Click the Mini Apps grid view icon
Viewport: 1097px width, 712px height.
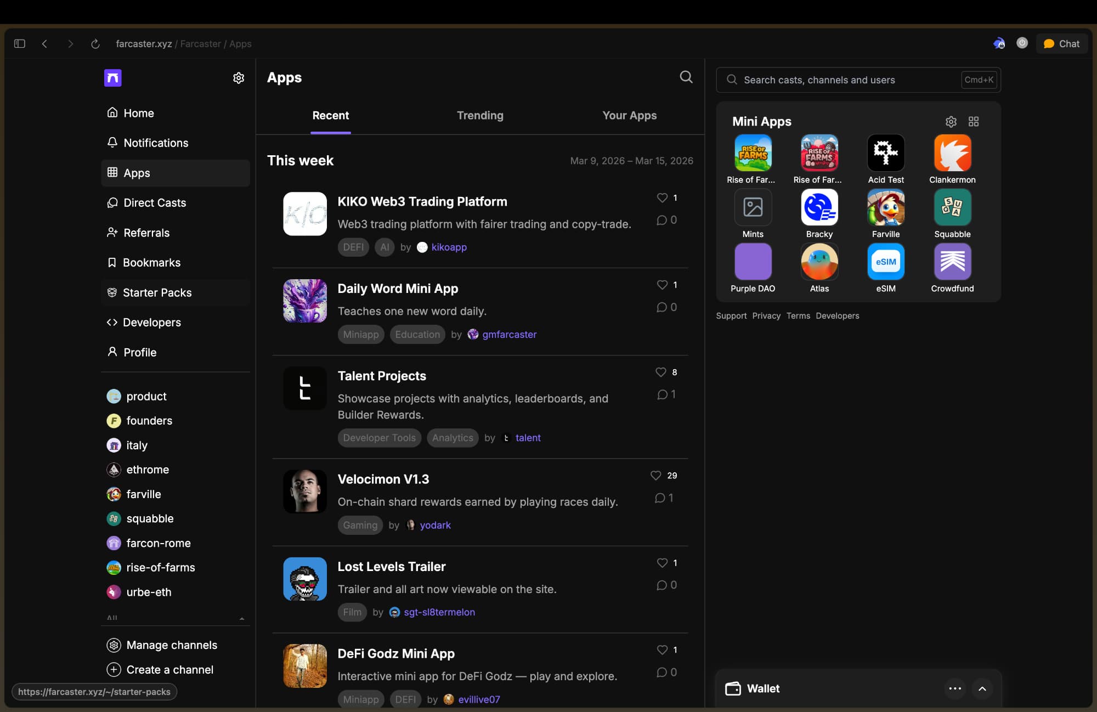click(x=974, y=122)
